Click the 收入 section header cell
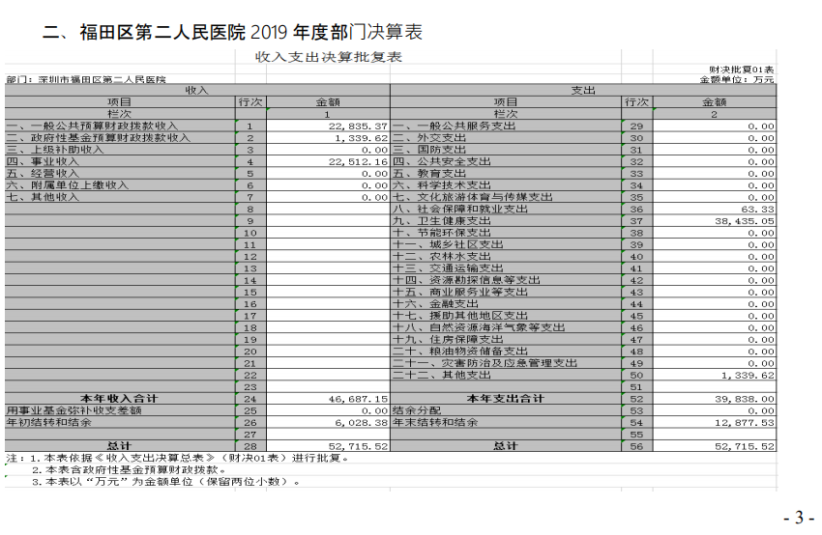This screenshot has height=535, width=822. pos(197,90)
